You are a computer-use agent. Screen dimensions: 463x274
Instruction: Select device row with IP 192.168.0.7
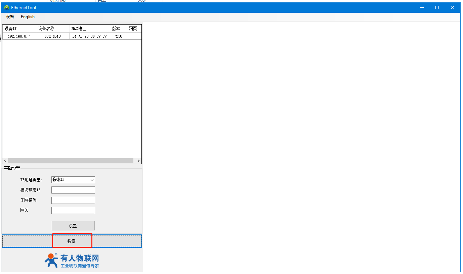point(19,36)
